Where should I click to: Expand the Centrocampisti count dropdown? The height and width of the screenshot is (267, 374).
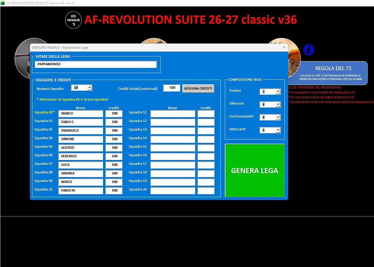point(278,117)
